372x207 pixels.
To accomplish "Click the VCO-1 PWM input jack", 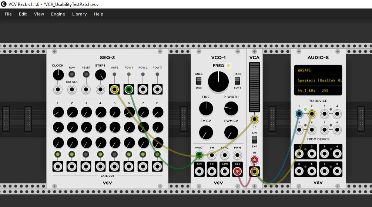I will [237, 155].
